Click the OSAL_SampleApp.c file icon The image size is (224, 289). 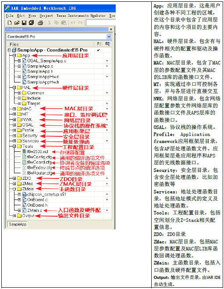click(24, 61)
